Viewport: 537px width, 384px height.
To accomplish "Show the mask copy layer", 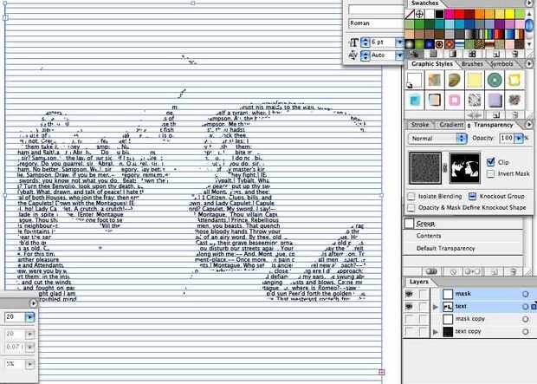I will click(x=409, y=319).
